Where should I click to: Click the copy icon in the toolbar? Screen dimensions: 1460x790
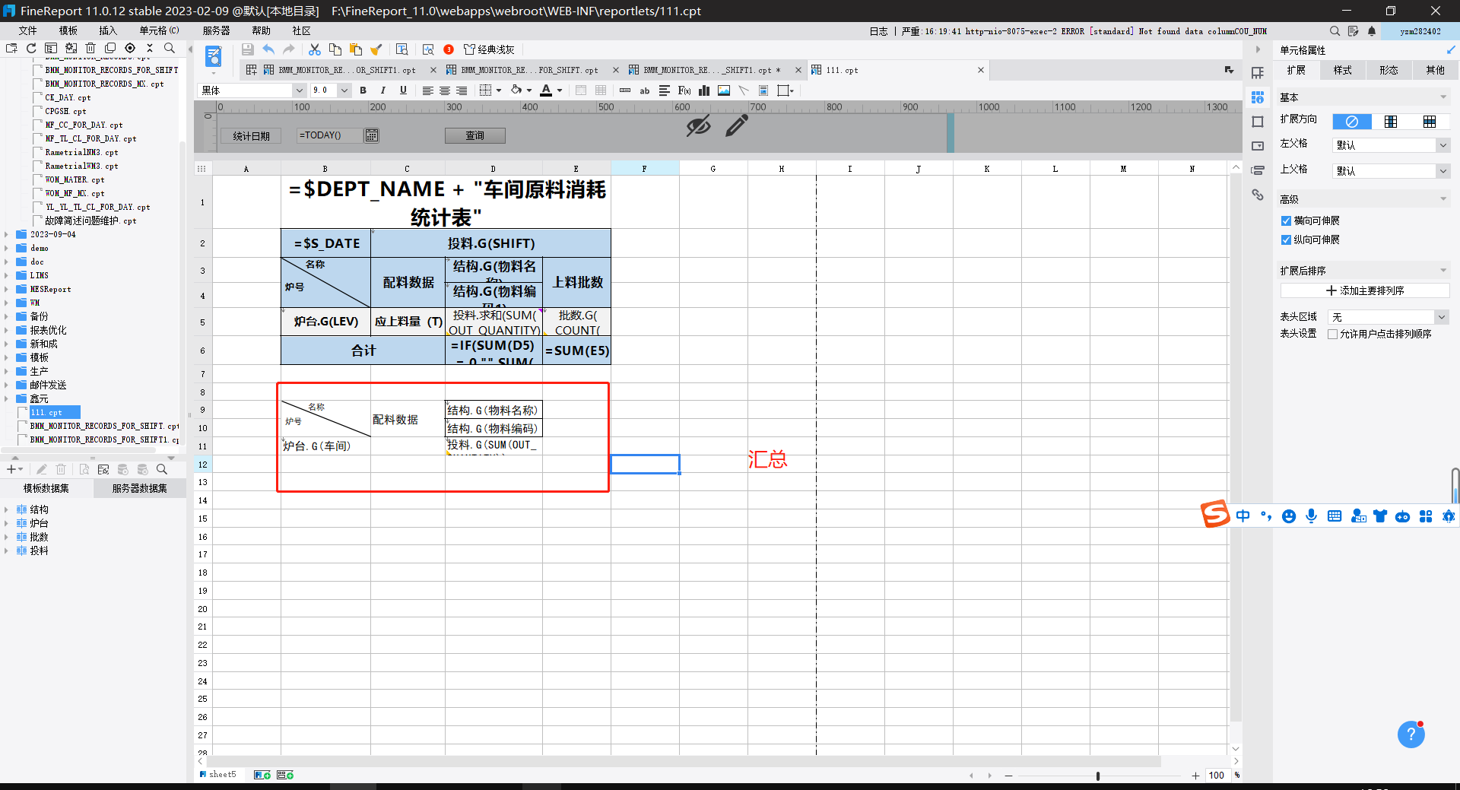point(335,49)
